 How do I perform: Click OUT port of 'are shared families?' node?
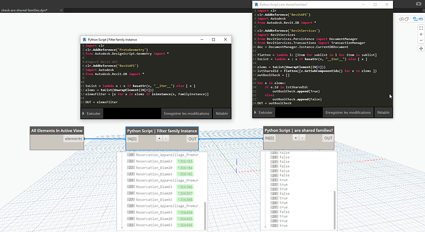(328, 138)
